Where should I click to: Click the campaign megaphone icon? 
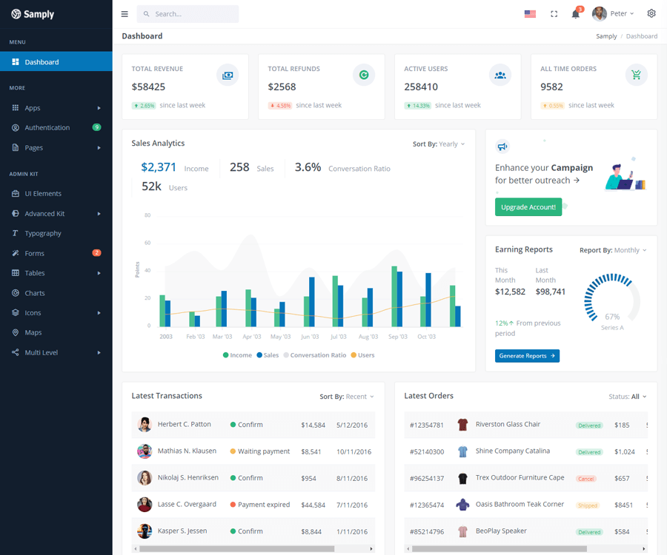click(x=502, y=147)
